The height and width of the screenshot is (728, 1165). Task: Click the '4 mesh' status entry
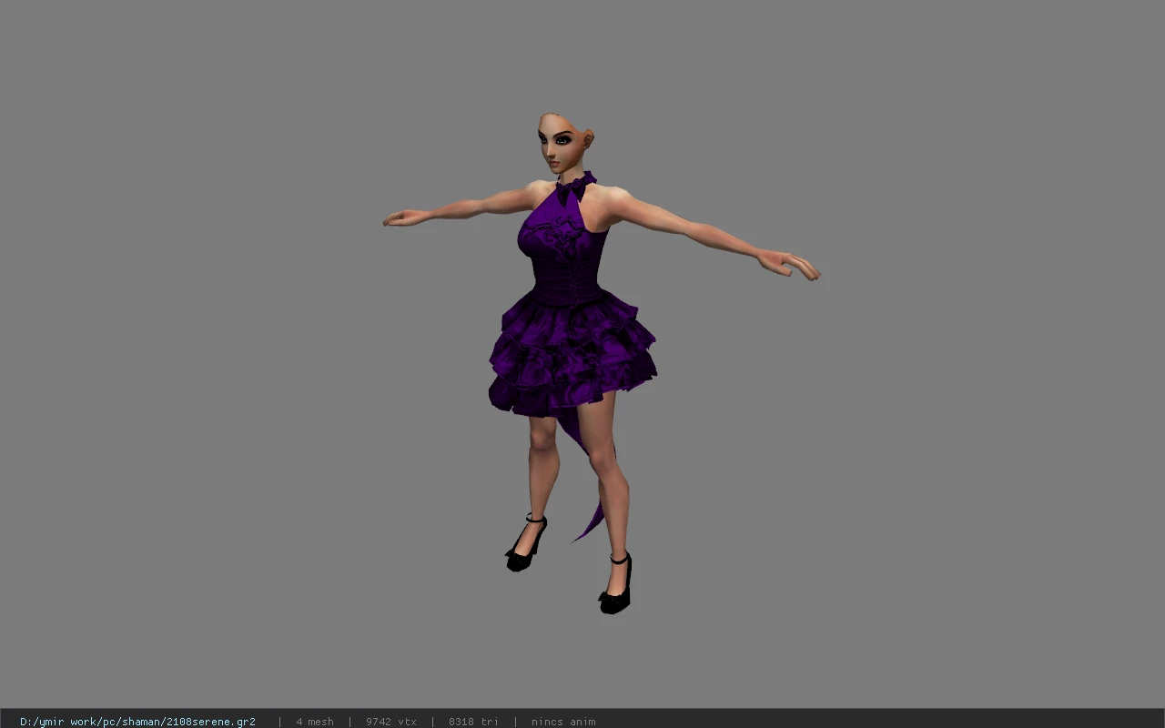pos(315,722)
